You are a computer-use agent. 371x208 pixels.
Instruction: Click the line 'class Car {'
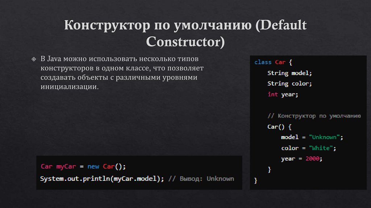click(x=273, y=62)
